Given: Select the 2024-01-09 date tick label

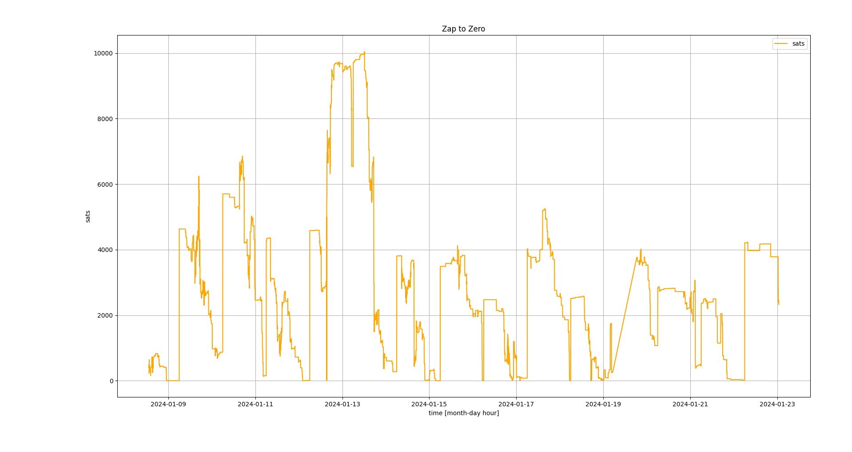Looking at the screenshot, I should pyautogui.click(x=168, y=404).
